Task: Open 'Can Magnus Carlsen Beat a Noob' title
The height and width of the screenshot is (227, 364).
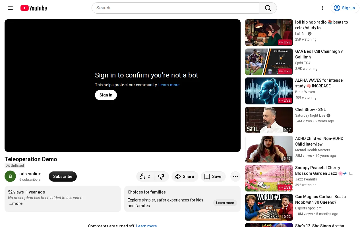Action: (x=320, y=199)
